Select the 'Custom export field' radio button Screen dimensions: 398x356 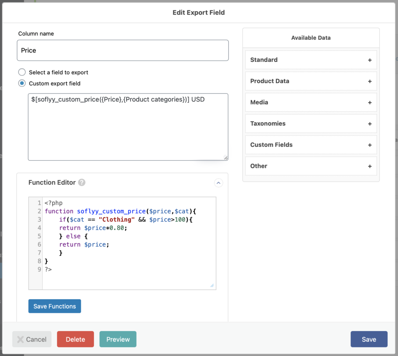(x=22, y=83)
